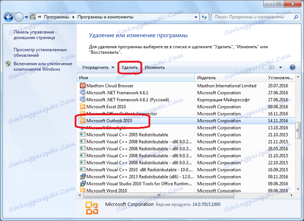Expand breadcrumb arrow after Программы
Viewport: 304px width, 221px height.
(x=73, y=17)
